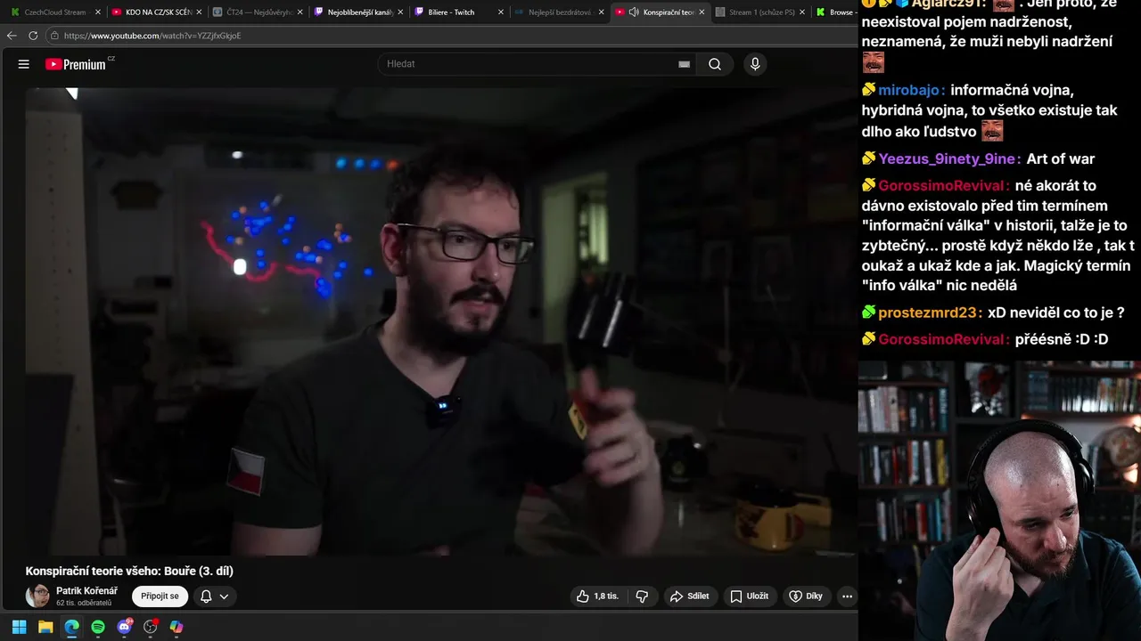Switch to the Nejoblíbenější kanály tab
The height and width of the screenshot is (641, 1141).
point(357,12)
